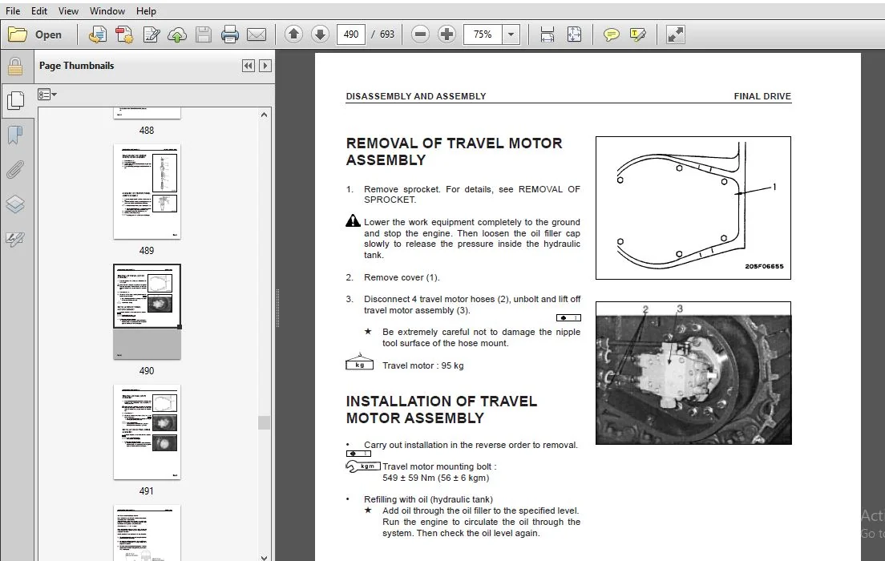The height and width of the screenshot is (561, 885).
Task: Click the read mode expand icon
Action: coord(675,34)
